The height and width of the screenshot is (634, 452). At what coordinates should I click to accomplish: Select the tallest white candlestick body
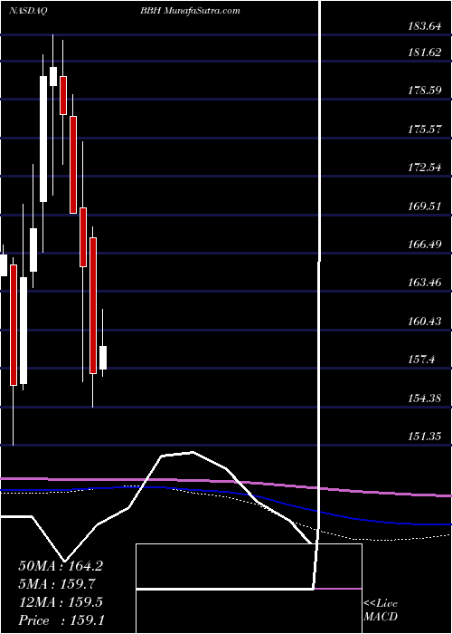43,139
